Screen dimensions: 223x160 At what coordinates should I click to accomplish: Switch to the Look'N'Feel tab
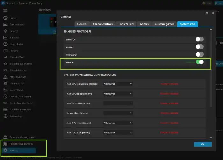click(126, 24)
